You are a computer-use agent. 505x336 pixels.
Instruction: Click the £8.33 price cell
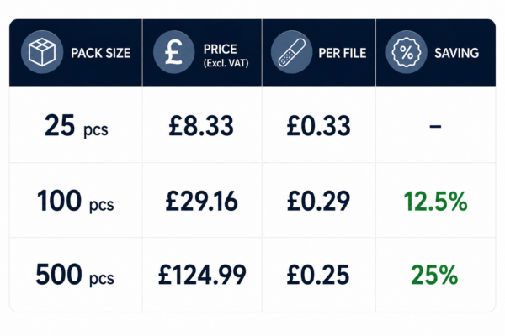click(201, 126)
